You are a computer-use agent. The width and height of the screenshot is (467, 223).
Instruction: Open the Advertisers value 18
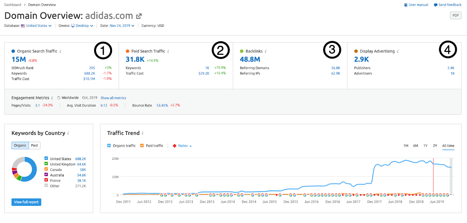(x=452, y=74)
